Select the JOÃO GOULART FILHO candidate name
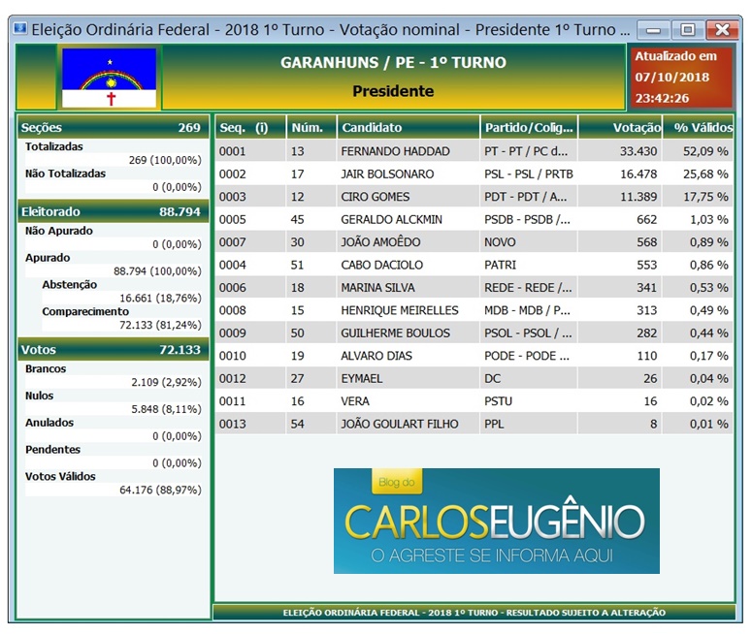The width and height of the screenshot is (752, 634). (400, 424)
